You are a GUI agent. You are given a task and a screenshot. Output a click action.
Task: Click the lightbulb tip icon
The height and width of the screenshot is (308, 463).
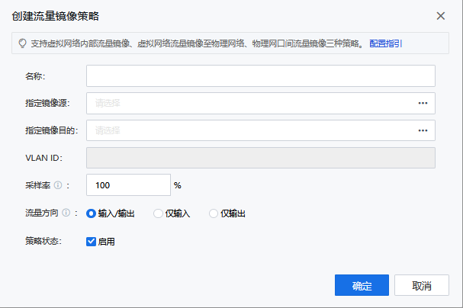pos(22,43)
